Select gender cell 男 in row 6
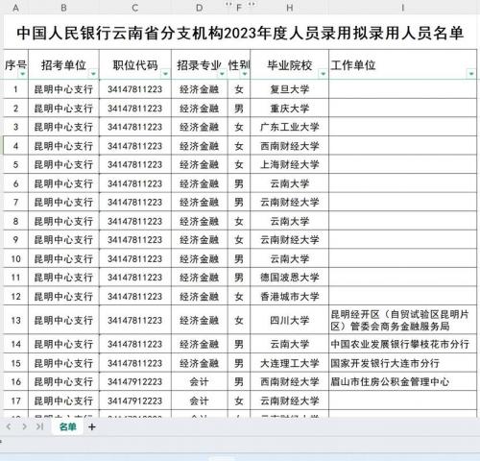 [x=239, y=183]
